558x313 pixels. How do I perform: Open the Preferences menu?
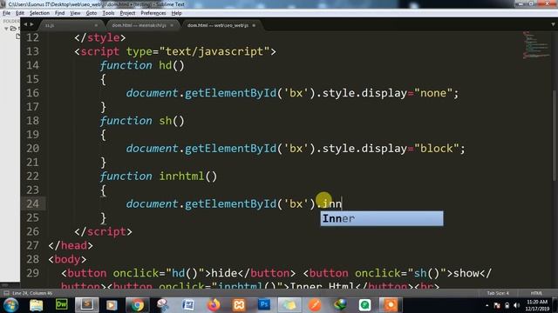coord(153,13)
